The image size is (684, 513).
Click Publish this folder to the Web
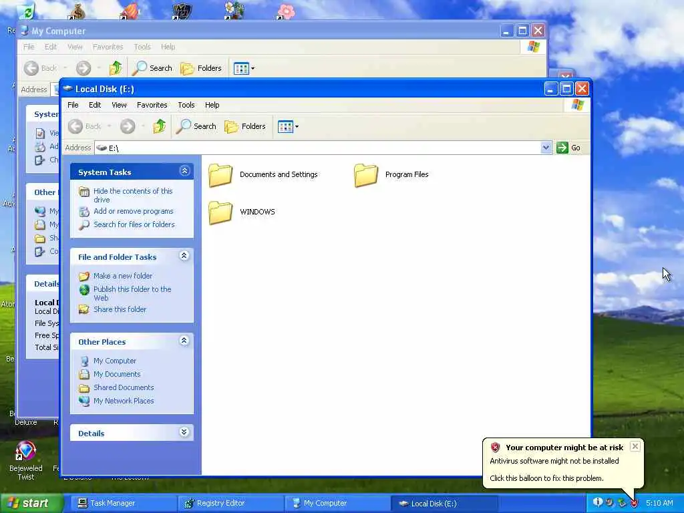(x=132, y=294)
